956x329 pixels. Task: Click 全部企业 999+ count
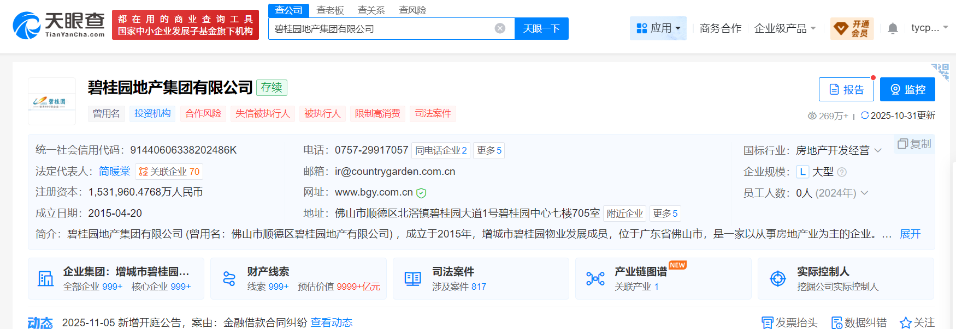click(x=93, y=287)
